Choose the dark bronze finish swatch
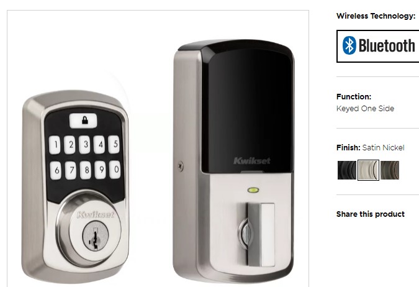 [390, 170]
